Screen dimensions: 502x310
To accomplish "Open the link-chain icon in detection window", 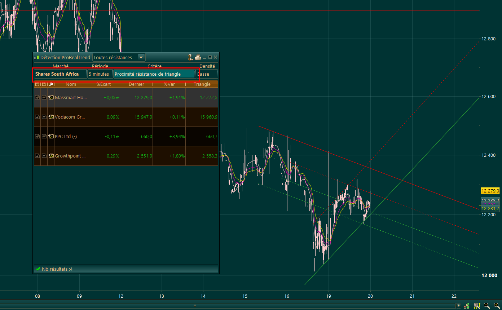I will [190, 57].
